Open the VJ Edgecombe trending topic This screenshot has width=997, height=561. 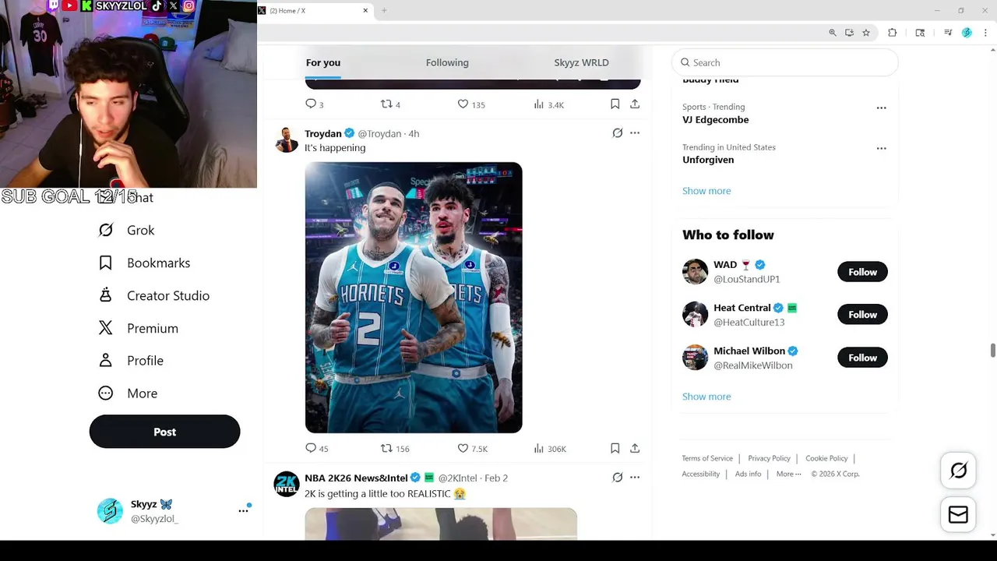point(715,119)
